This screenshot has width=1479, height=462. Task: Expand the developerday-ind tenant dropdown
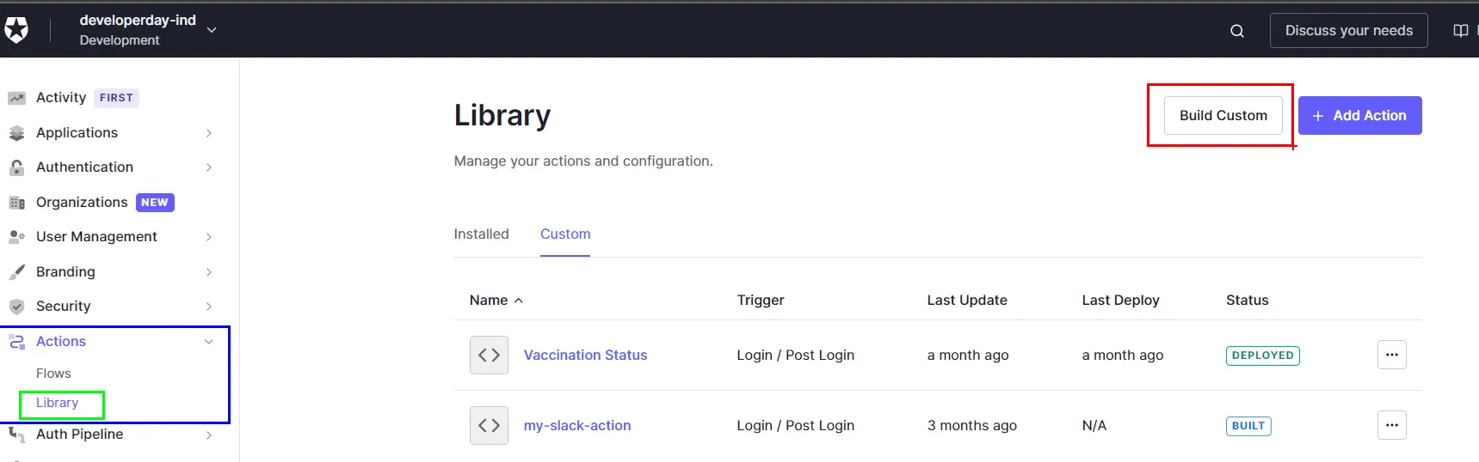pos(212,30)
